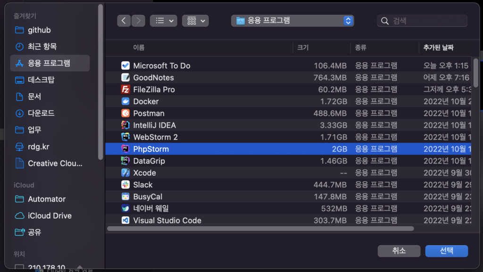The height and width of the screenshot is (272, 483).
Task: Click the magnifying glass search icon
Action: coord(385,21)
